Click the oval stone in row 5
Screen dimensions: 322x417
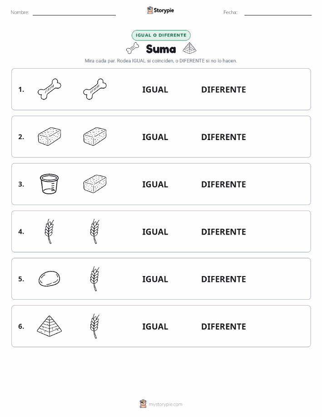coord(49,278)
